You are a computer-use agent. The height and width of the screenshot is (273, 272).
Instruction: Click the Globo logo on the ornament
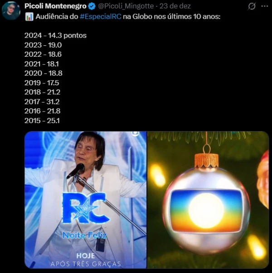tap(206, 211)
